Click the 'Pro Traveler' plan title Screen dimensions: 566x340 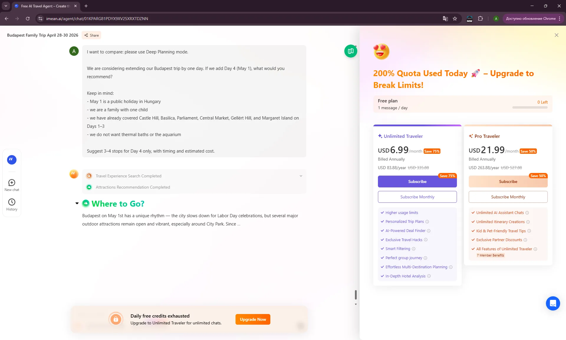click(x=487, y=136)
